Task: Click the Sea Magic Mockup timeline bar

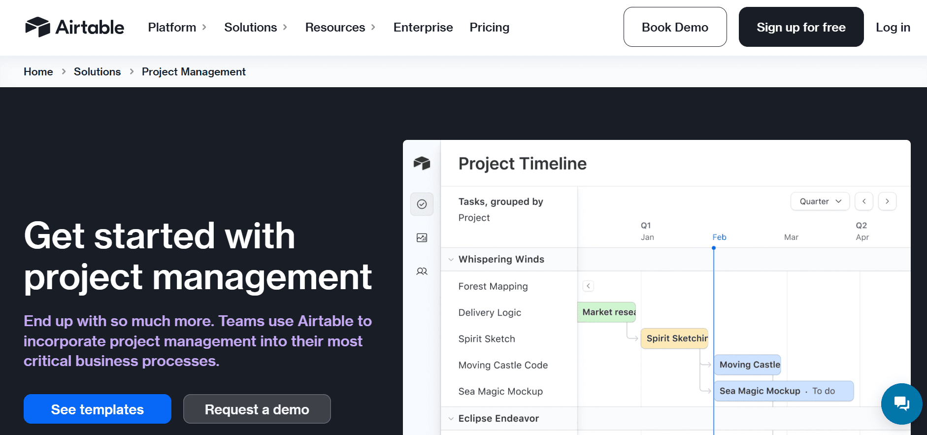Action: point(783,391)
